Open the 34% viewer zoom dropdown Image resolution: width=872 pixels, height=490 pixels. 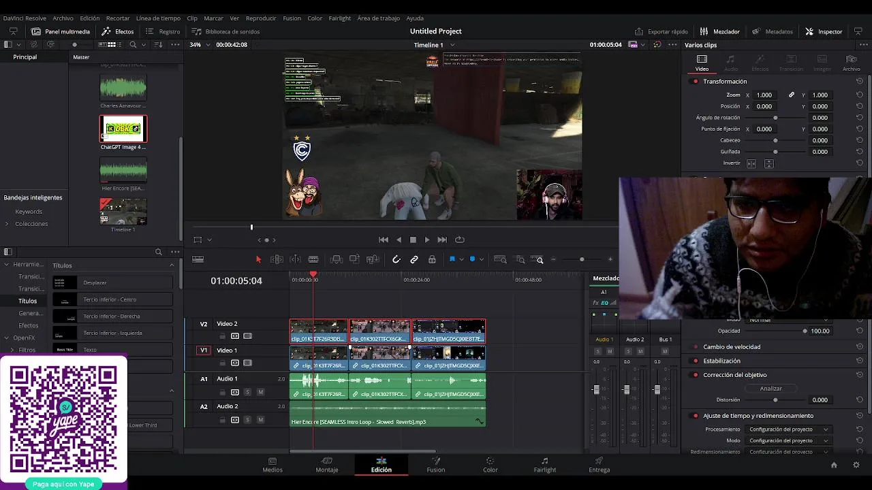(200, 44)
